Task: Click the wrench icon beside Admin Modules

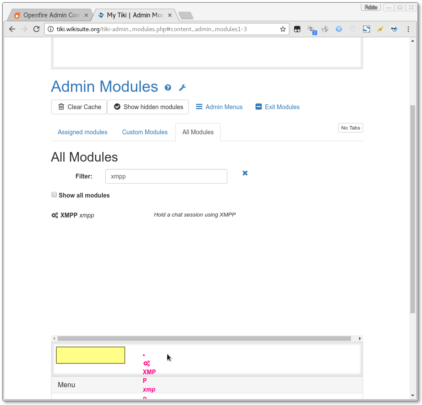Action: [182, 87]
